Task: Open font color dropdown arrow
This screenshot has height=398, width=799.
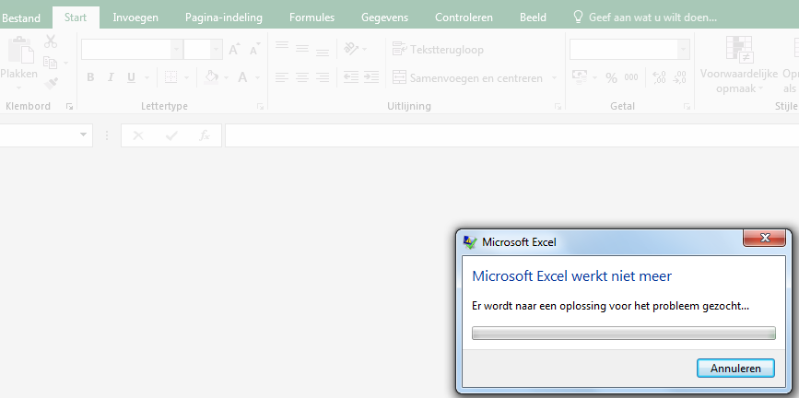Action: tap(257, 78)
